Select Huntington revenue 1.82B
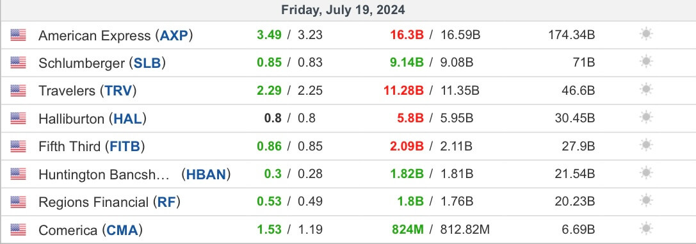Image resolution: width=696 pixels, height=244 pixels. [x=407, y=174]
